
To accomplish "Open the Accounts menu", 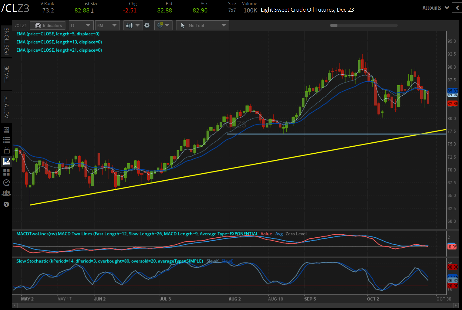I will coord(435,8).
